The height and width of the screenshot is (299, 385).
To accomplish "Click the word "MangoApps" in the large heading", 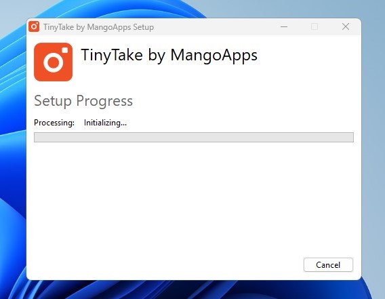I will point(214,56).
